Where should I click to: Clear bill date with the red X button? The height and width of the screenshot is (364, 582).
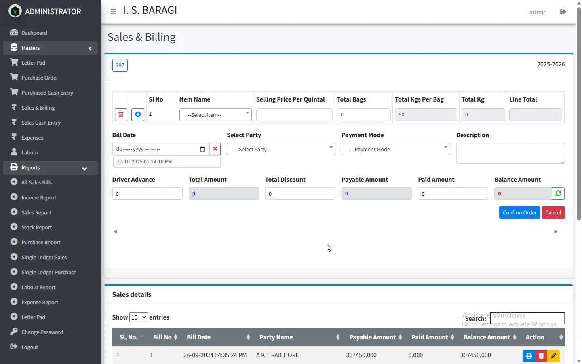pos(215,149)
